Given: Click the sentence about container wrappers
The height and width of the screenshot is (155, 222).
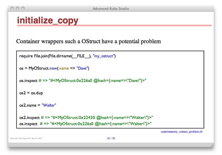Looking at the screenshot, I should point(88,41).
